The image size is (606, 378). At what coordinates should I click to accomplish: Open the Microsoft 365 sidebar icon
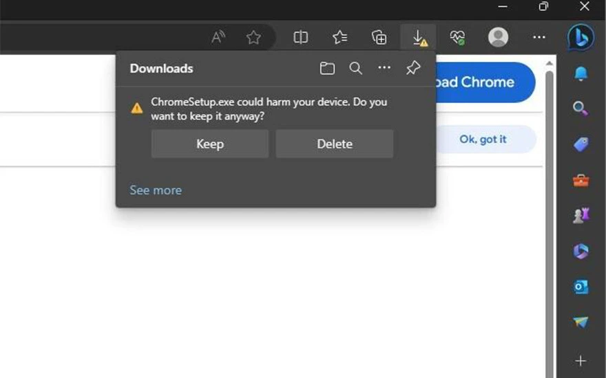(x=581, y=251)
